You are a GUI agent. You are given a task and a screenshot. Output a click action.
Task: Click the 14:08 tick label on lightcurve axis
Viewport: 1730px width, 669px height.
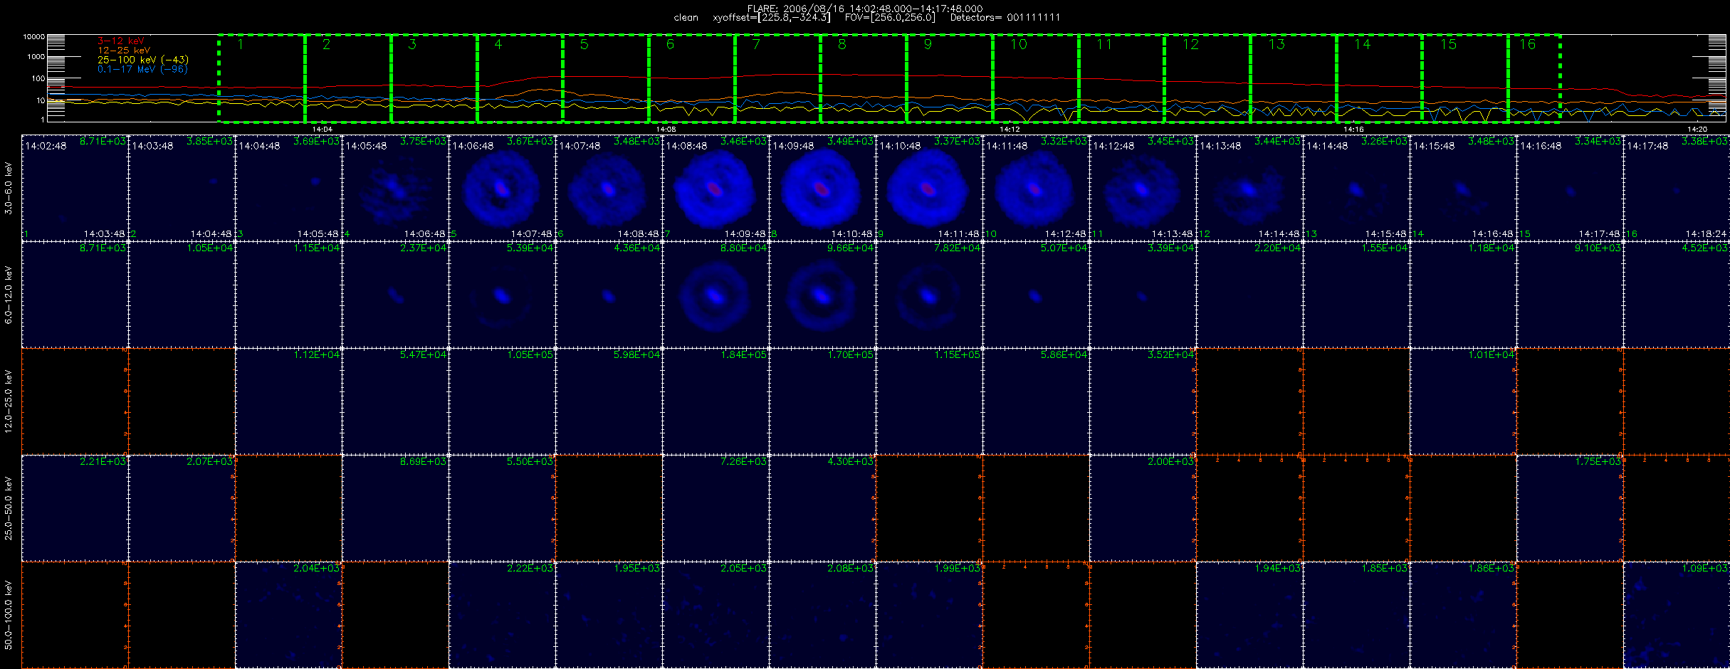point(666,129)
